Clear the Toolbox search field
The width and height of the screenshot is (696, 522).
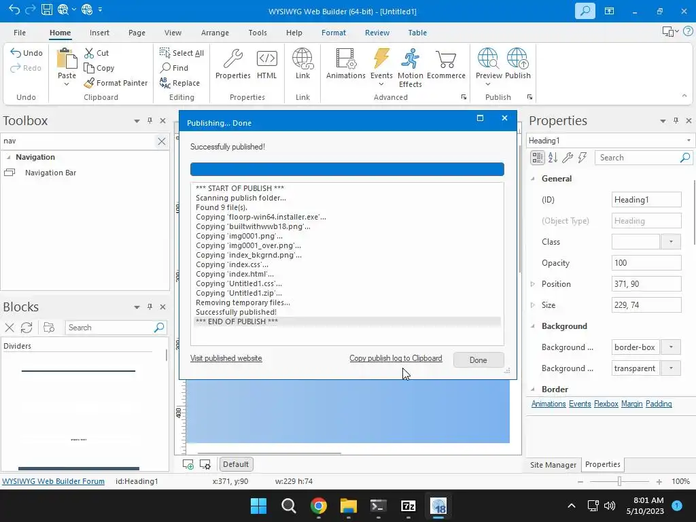click(162, 141)
